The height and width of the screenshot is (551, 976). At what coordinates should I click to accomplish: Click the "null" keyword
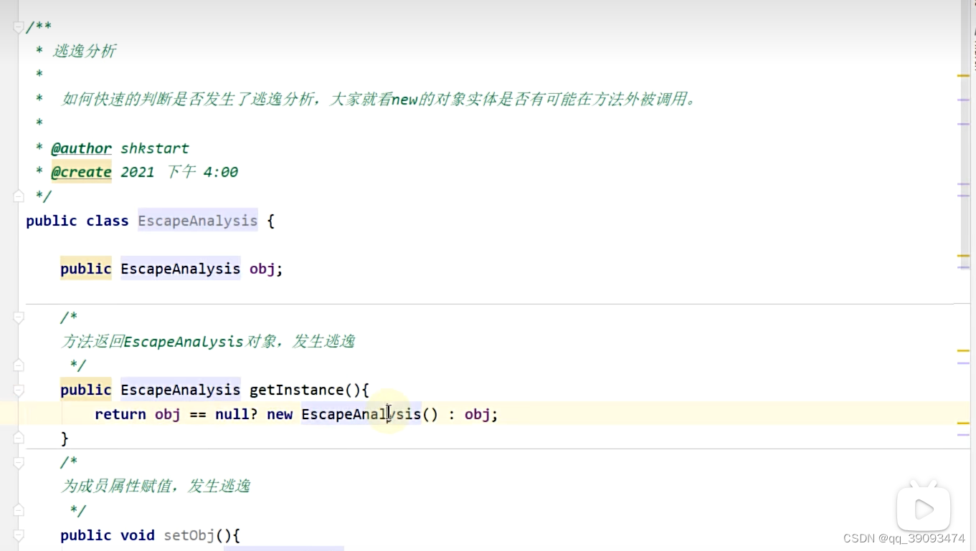point(232,414)
